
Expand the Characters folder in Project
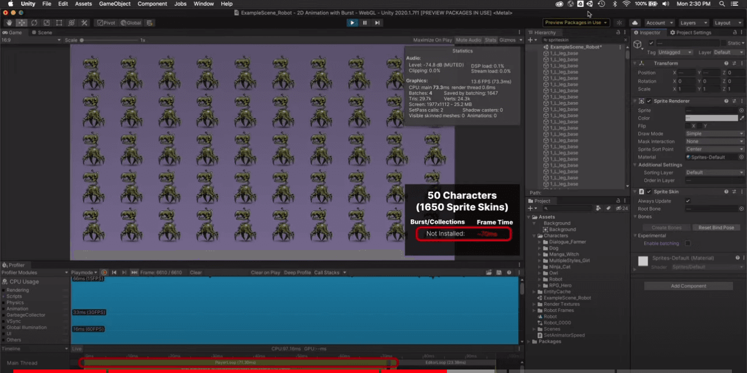point(535,236)
